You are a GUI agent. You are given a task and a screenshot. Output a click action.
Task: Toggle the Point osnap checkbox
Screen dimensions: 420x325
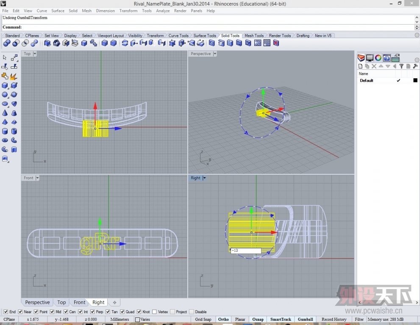pos(36,311)
